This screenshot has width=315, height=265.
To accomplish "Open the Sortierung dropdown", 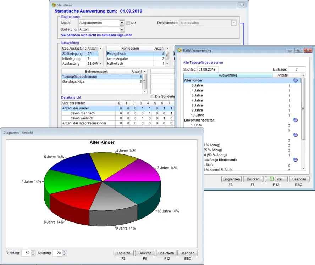I will [x=122, y=29].
